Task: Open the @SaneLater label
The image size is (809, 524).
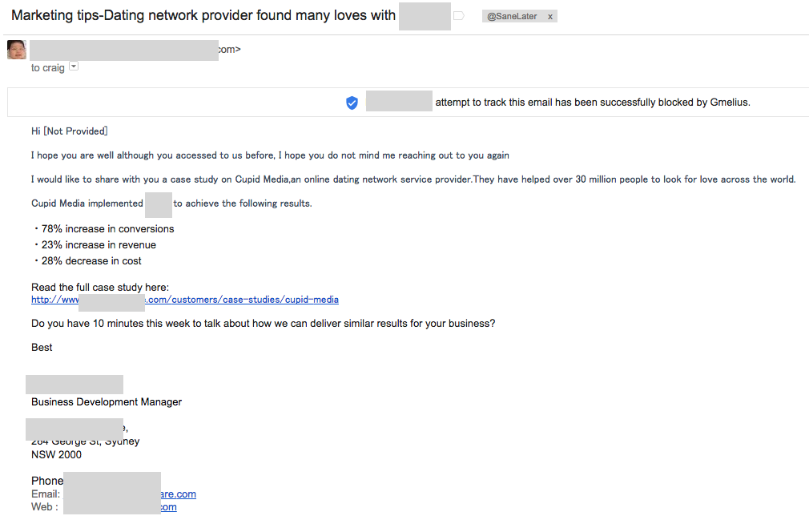Action: pos(512,17)
